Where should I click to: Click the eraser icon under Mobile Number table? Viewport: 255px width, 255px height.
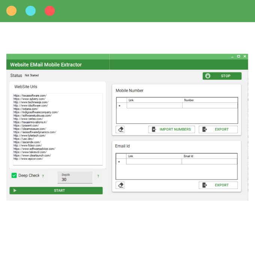[x=120, y=129]
